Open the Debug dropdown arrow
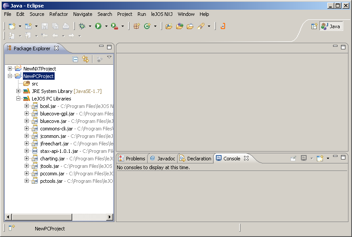The height and width of the screenshot is (237, 352). click(x=90, y=26)
